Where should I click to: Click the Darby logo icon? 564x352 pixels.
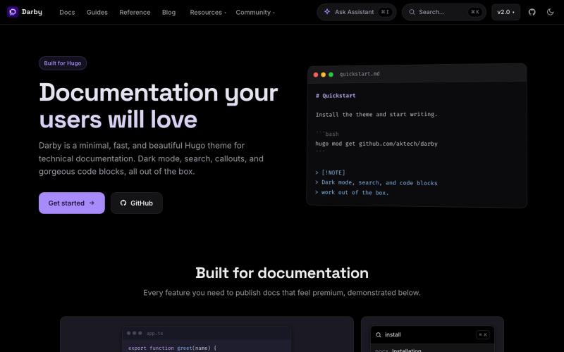[x=13, y=12]
